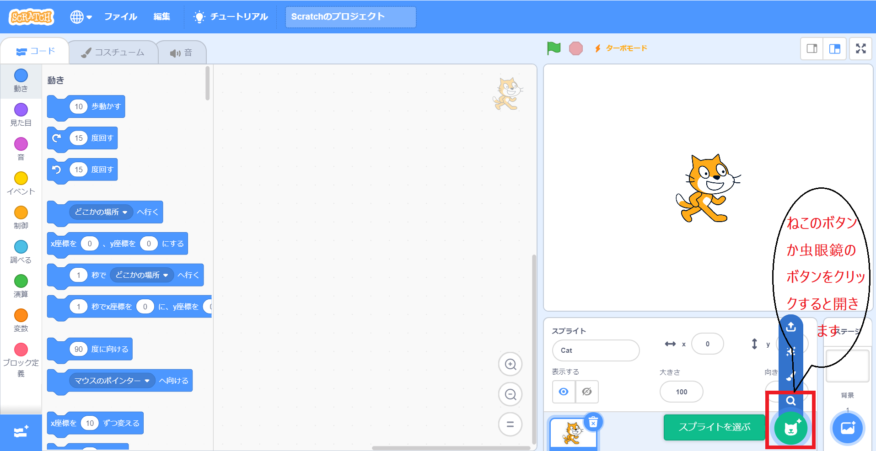Image resolution: width=876 pixels, height=451 pixels.
Task: Click the Scratch logo
Action: tap(31, 17)
